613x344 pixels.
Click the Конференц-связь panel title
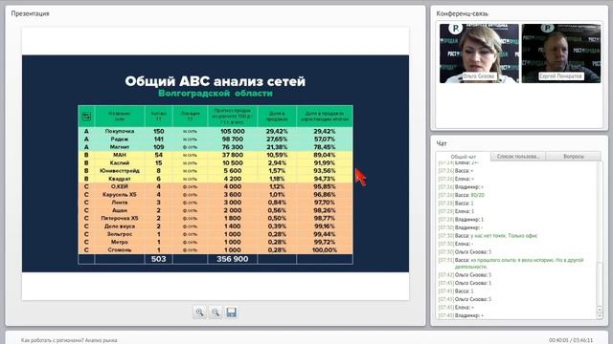pos(462,13)
